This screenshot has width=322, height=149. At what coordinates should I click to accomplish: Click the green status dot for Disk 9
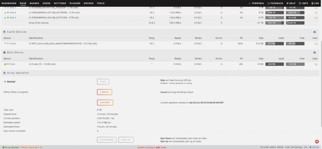[8, 18]
